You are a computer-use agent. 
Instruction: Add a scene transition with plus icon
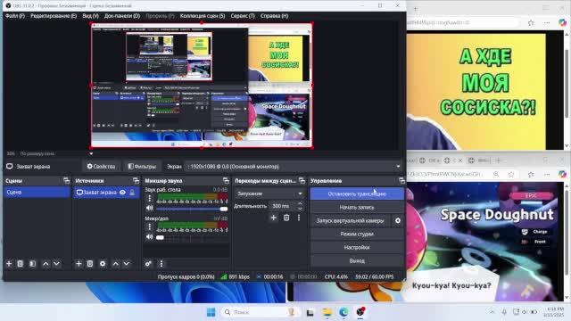[274, 218]
